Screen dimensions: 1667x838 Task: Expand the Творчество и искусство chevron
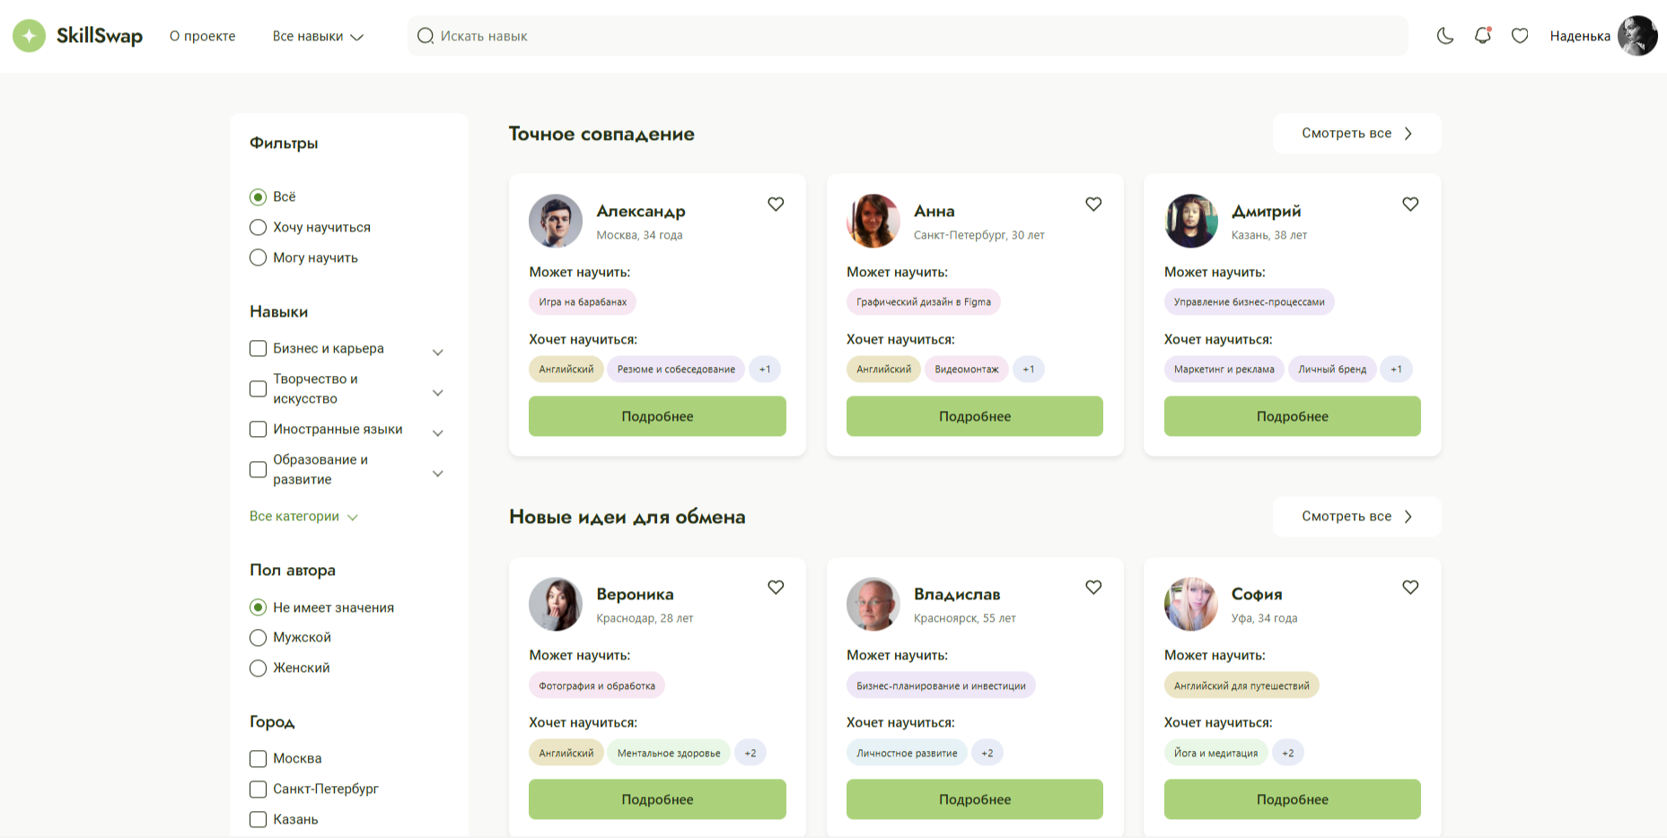438,392
